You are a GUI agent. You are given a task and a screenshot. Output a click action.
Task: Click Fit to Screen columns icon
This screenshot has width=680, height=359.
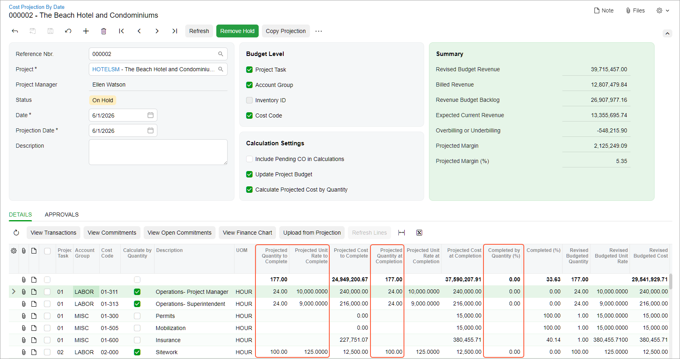(x=402, y=233)
